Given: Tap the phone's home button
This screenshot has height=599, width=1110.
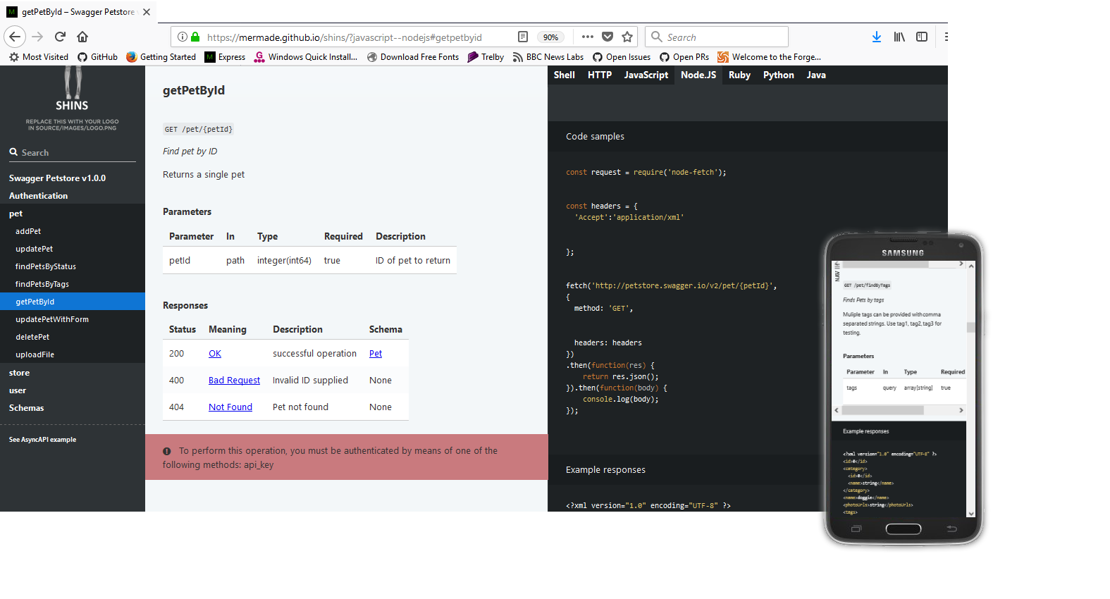Looking at the screenshot, I should [x=904, y=529].
